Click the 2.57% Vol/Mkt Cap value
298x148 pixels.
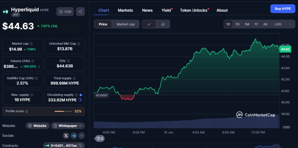tap(22, 83)
